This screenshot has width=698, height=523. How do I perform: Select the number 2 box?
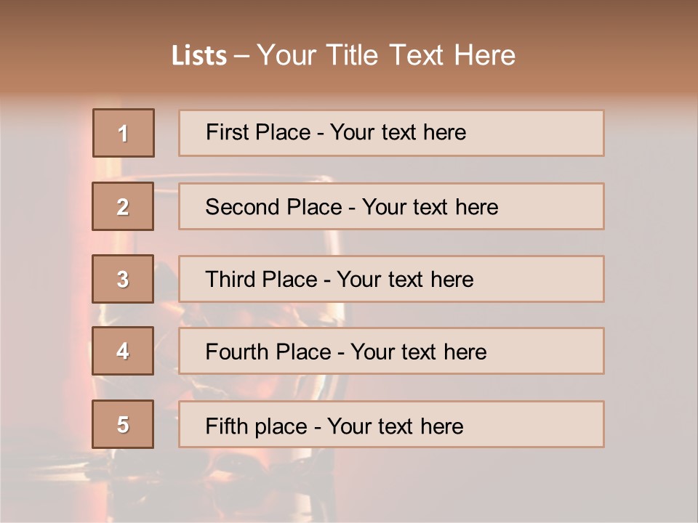(x=123, y=206)
